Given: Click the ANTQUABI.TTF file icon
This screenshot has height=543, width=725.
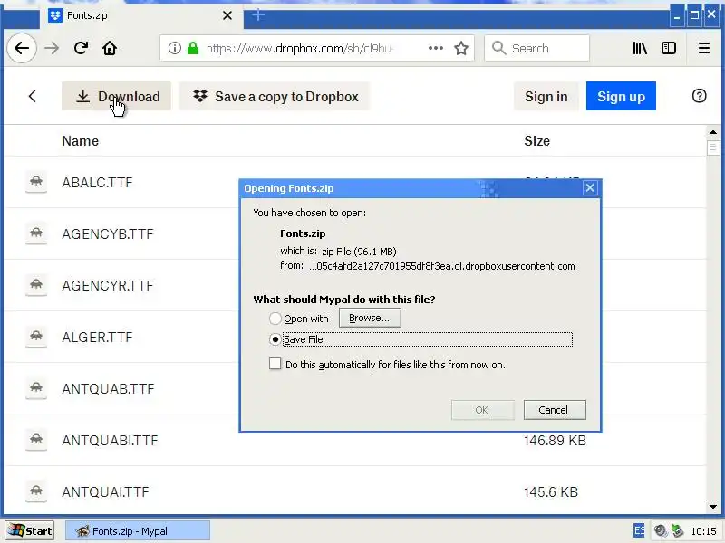Looking at the screenshot, I should pyautogui.click(x=36, y=440).
